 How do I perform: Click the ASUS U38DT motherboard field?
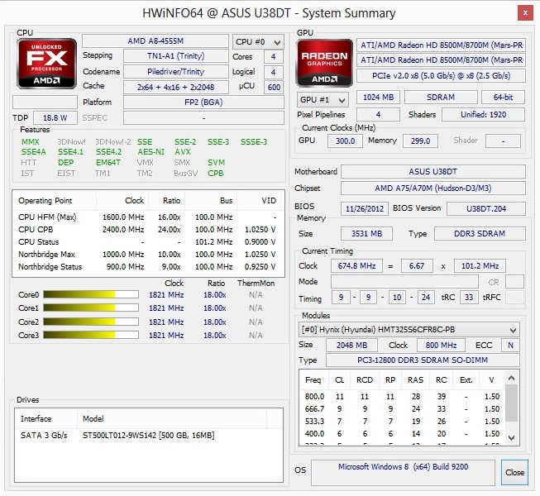[432, 172]
